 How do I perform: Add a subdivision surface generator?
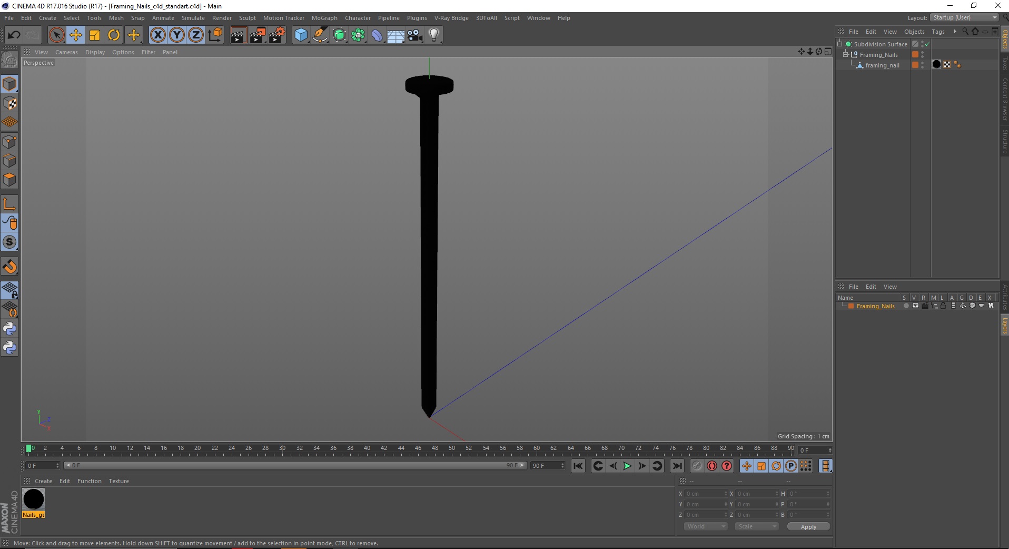339,35
